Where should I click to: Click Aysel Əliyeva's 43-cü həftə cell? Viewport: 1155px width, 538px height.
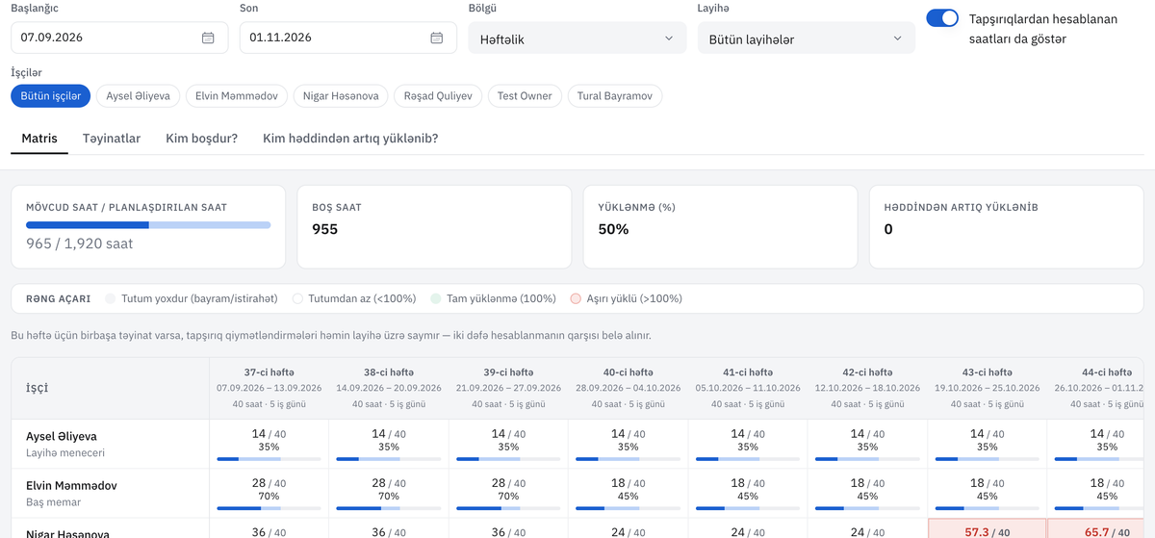[987, 444]
